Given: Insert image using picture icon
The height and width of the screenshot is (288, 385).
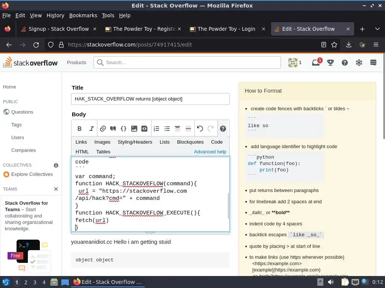Looking at the screenshot, I should [x=134, y=129].
